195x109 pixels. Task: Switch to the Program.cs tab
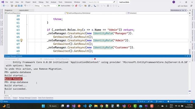pos(9,10)
